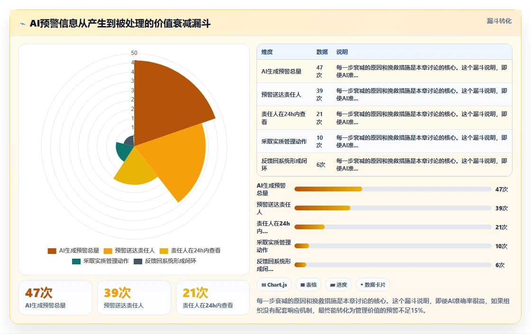The image size is (531, 334).
Task: Select the 责任人在24h内查看 table cell
Action: (284, 118)
